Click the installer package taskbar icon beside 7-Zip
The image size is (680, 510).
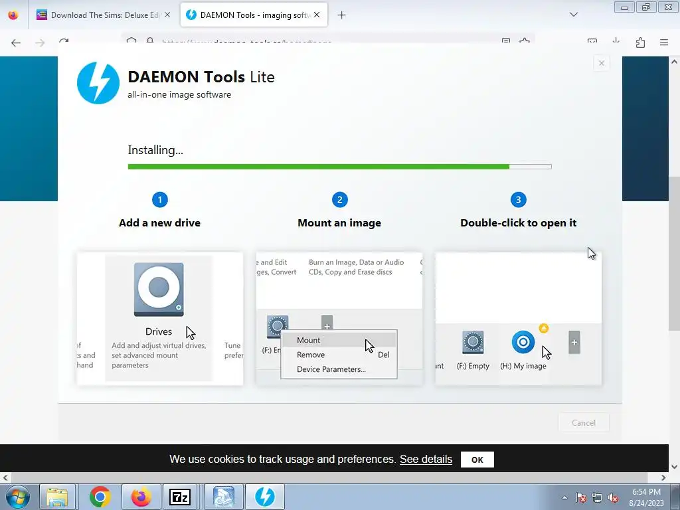tap(224, 497)
